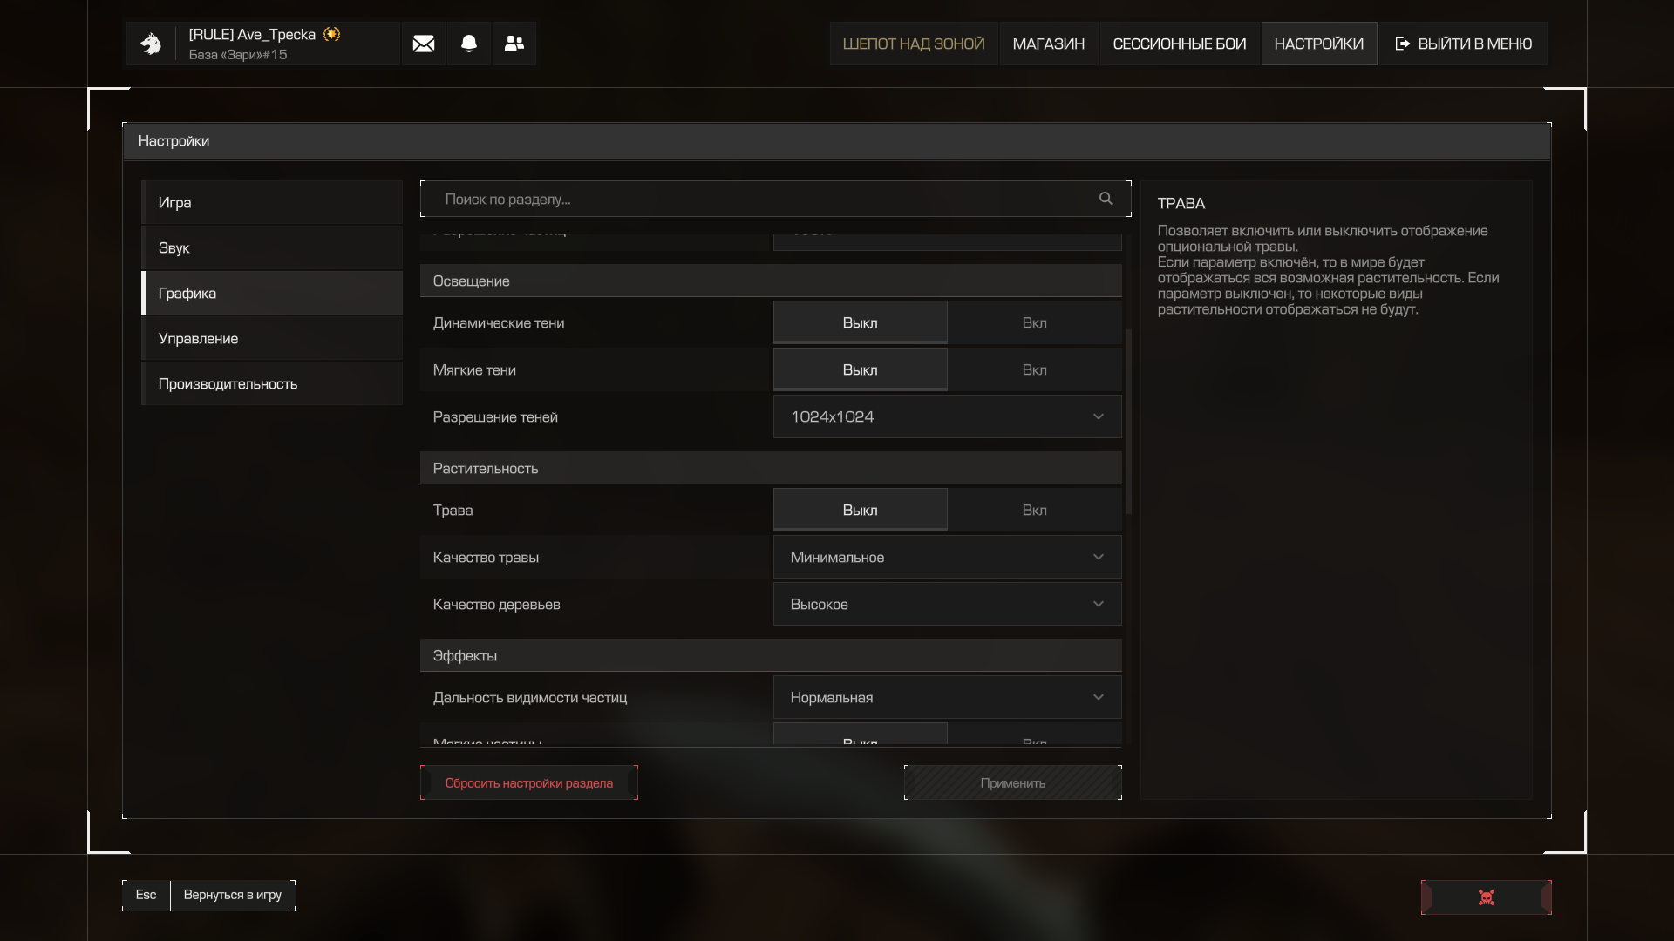Open the mail envelope icon
Image resolution: width=1674 pixels, height=941 pixels.
click(424, 44)
